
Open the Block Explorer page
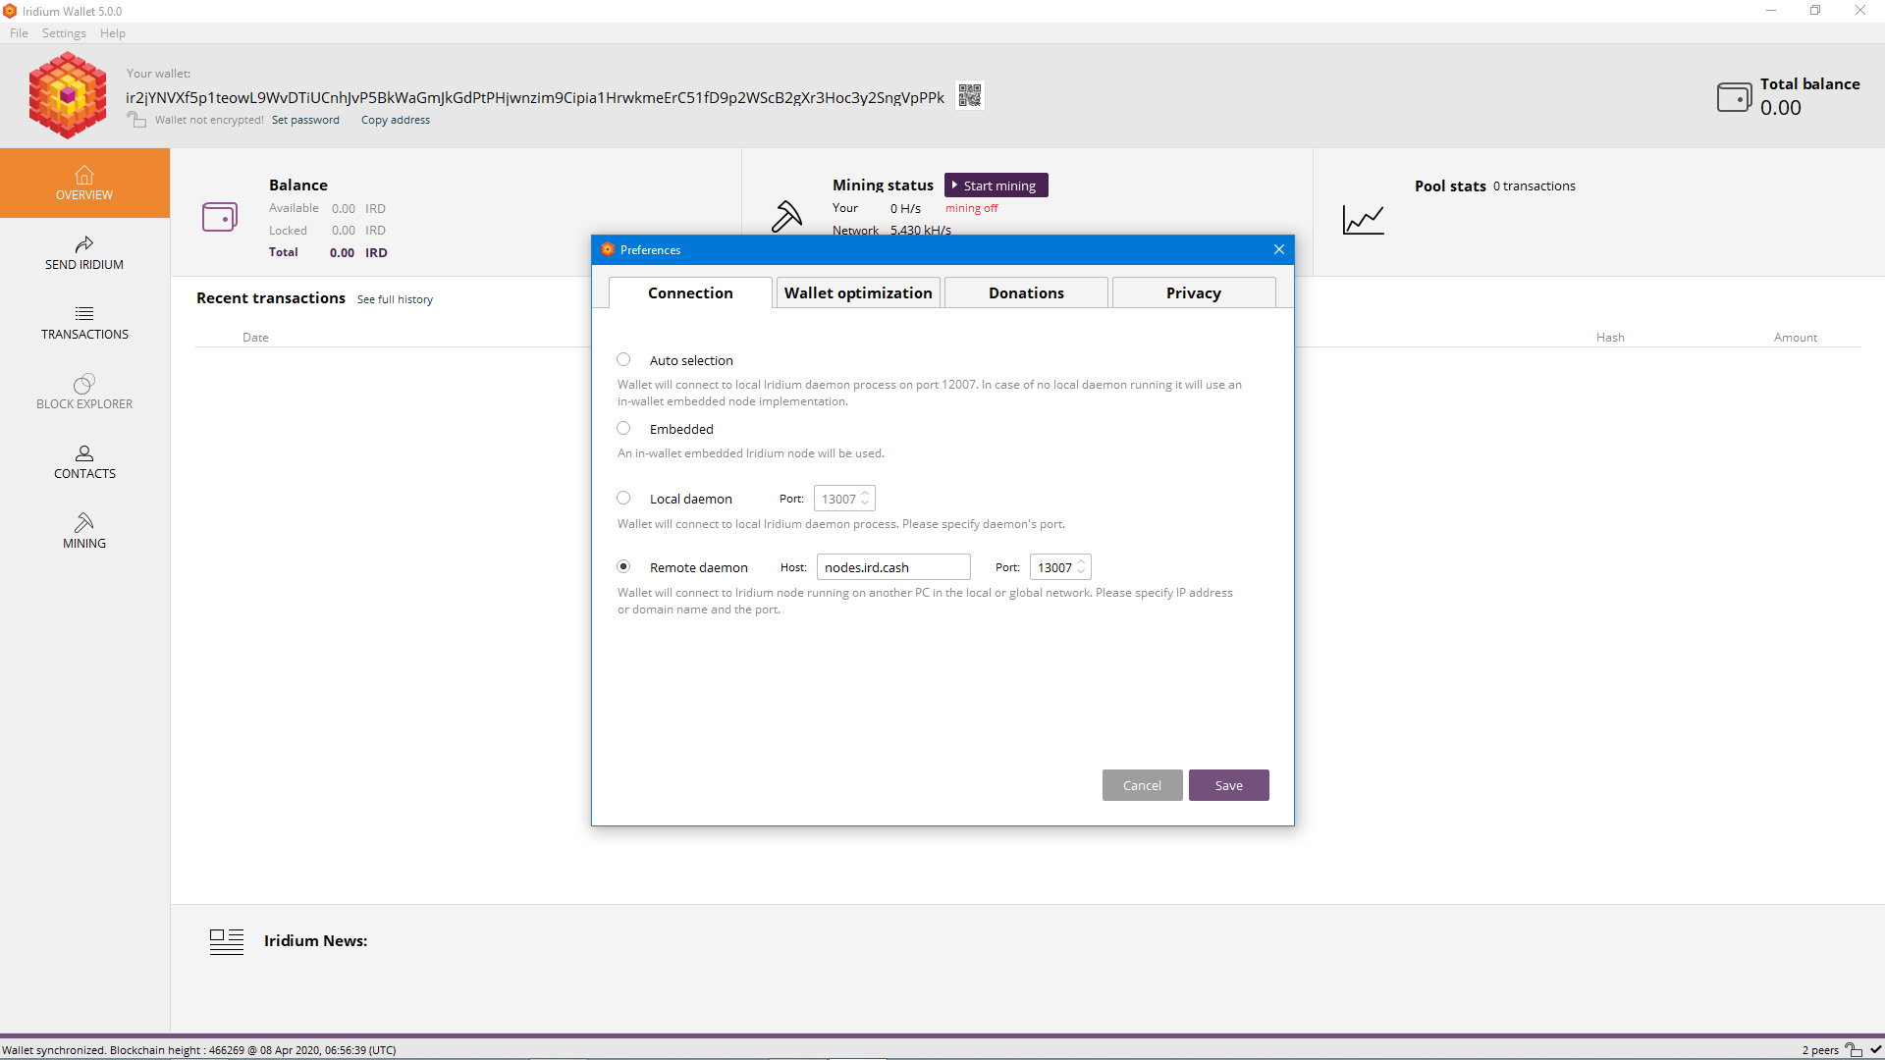(x=84, y=393)
